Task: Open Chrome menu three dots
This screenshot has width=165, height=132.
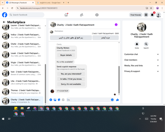Action: [162, 8]
